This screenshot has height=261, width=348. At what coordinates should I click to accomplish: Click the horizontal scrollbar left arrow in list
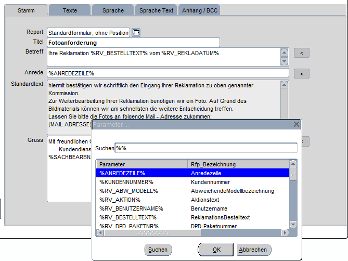pyautogui.click(x=100, y=233)
